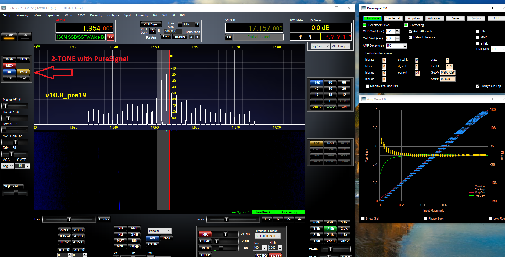Image resolution: width=505 pixels, height=257 pixels.
Task: Click the STOP power button
Action: (9, 36)
